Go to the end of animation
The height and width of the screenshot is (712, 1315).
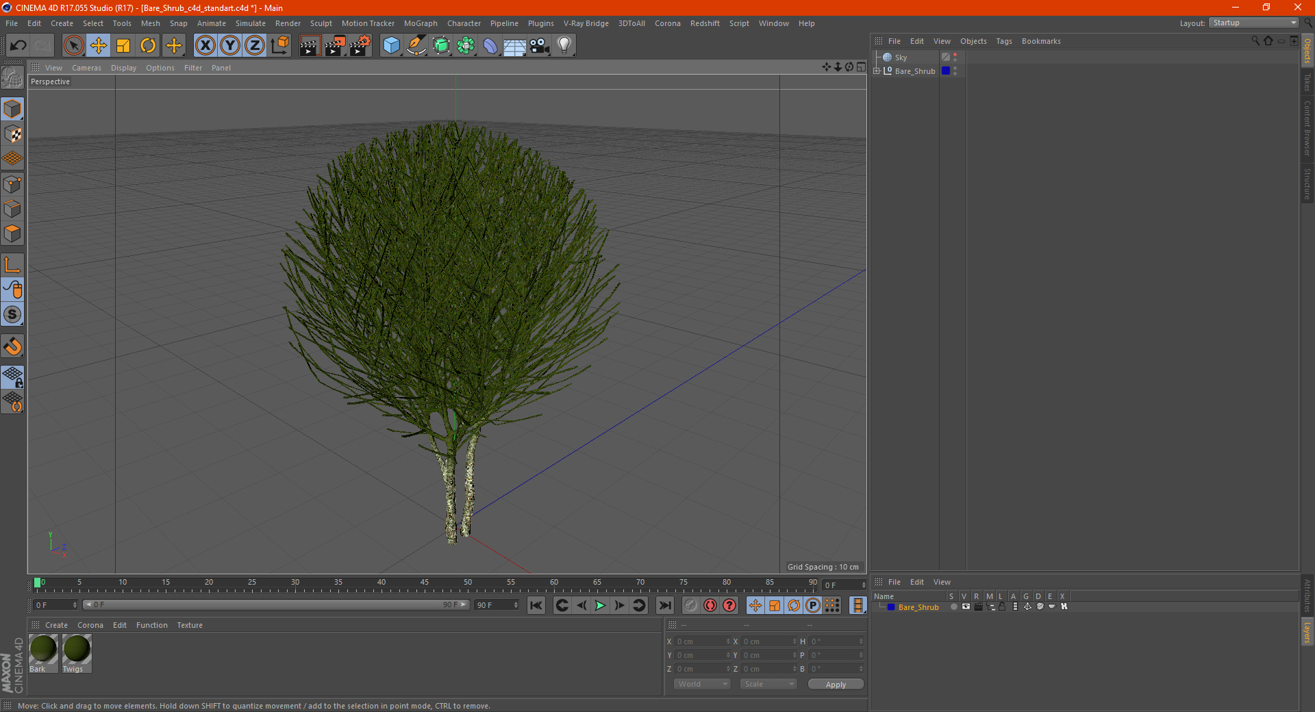664,605
